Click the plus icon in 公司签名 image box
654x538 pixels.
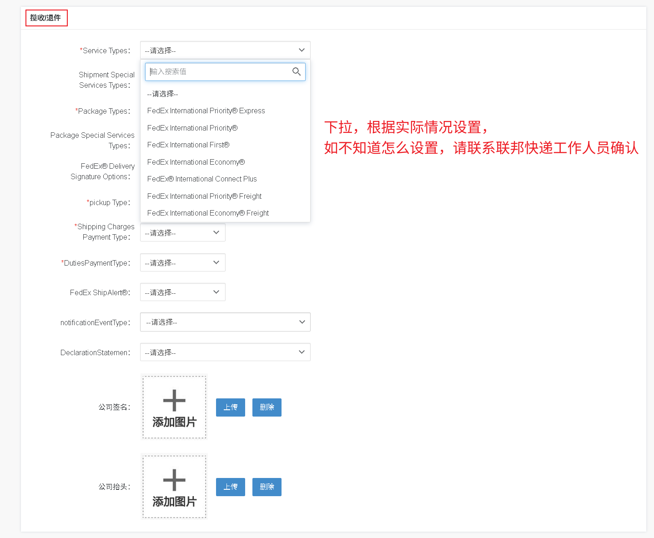tap(174, 401)
